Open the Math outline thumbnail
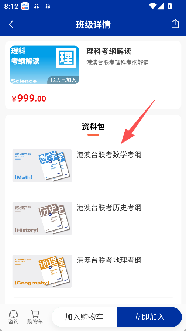 point(42,166)
